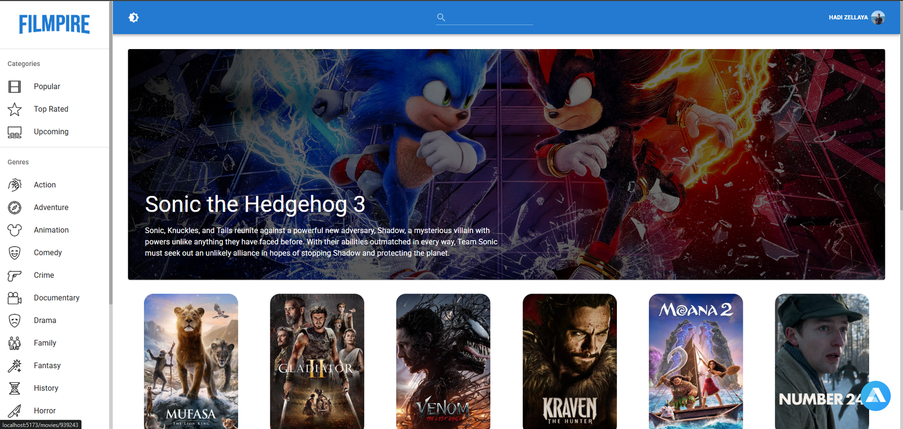Screen dimensions: 903x429
Task: Open the Mufasa movie poster
Action: click(x=191, y=361)
